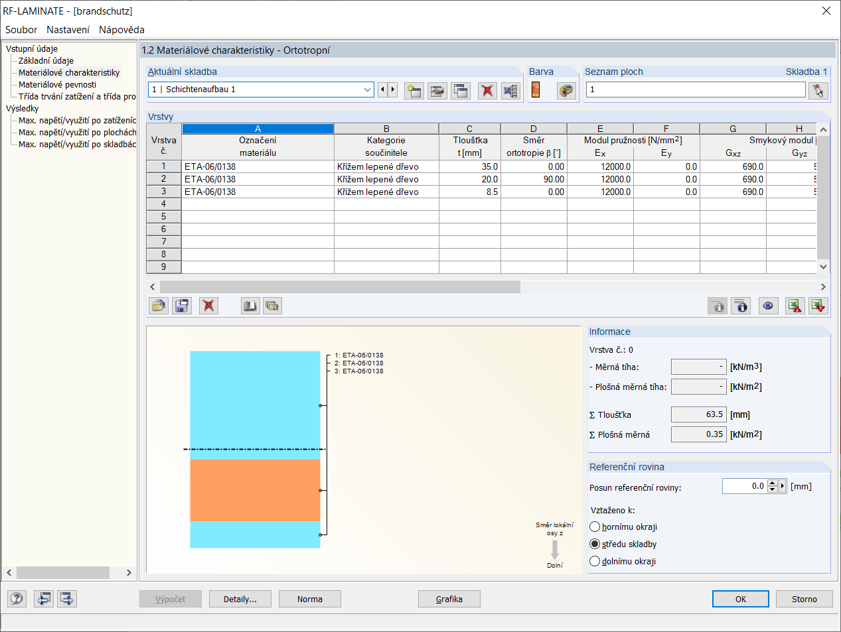Click composition color swatch
Image resolution: width=841 pixels, height=632 pixels.
(536, 90)
